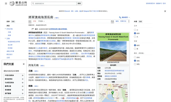The image size is (171, 102).
Task: Edit the 南橋 section
Action: [x=36, y=86]
